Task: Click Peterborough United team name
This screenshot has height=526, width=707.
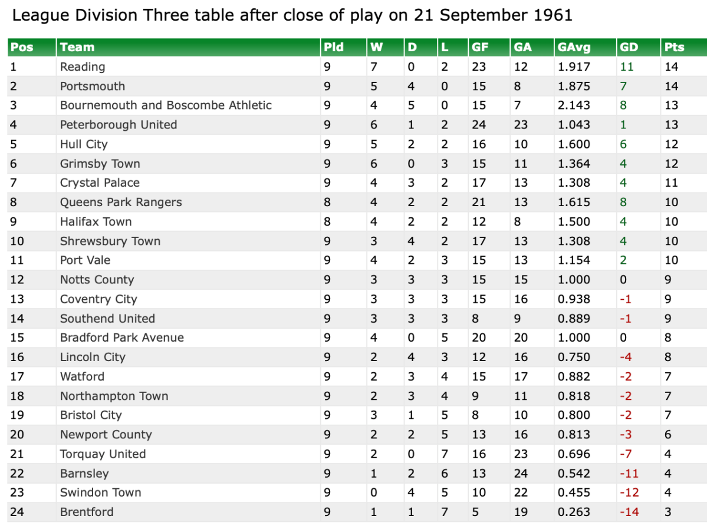Action: click(x=119, y=125)
